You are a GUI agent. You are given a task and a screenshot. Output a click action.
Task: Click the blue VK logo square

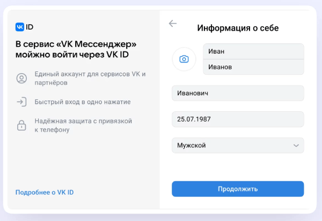20,26
